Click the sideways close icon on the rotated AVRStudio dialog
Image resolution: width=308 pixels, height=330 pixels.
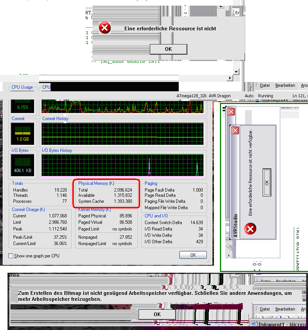click(235, 130)
